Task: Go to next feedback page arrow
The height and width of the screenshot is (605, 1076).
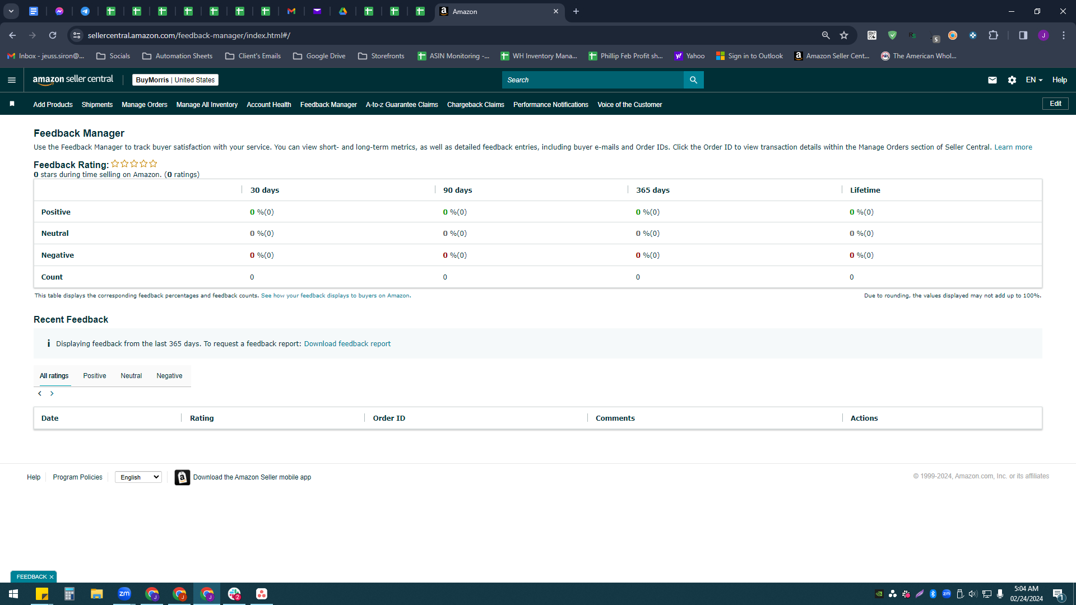Action: click(x=52, y=394)
